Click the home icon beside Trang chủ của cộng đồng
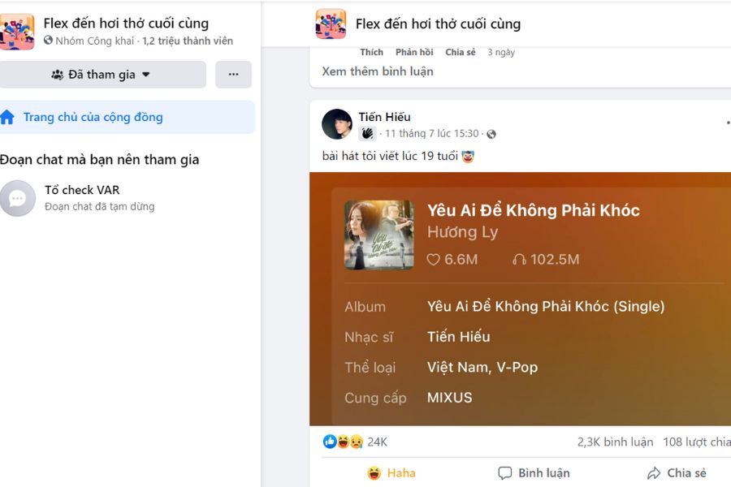 click(x=7, y=117)
